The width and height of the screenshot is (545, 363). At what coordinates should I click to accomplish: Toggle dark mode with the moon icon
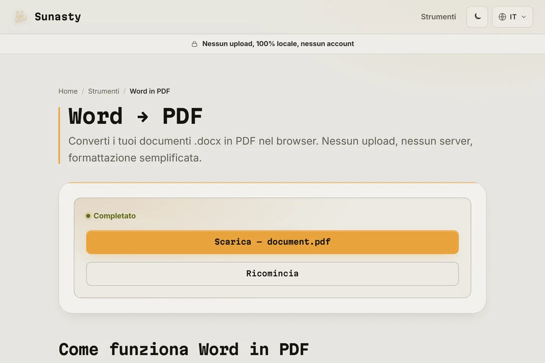tap(477, 17)
